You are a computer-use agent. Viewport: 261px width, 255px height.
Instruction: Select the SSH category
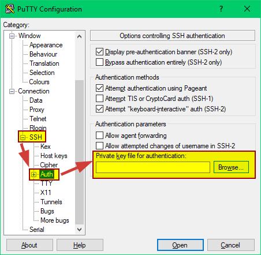tap(36, 137)
